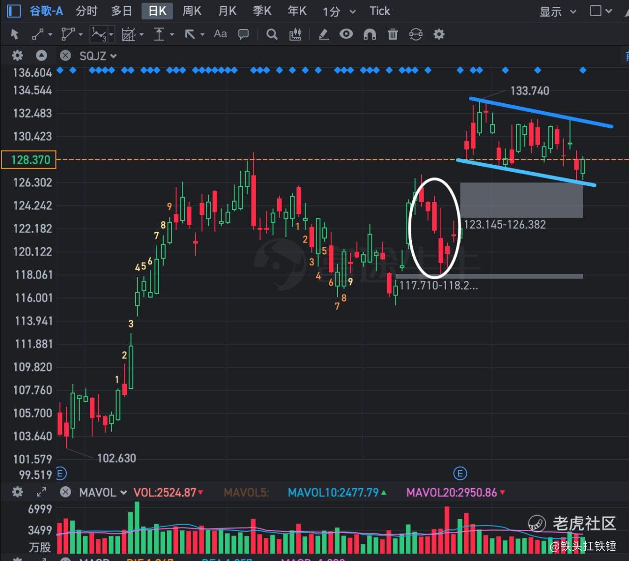Open the drawing toolbar settings gear
The image size is (629, 561).
coord(439,34)
